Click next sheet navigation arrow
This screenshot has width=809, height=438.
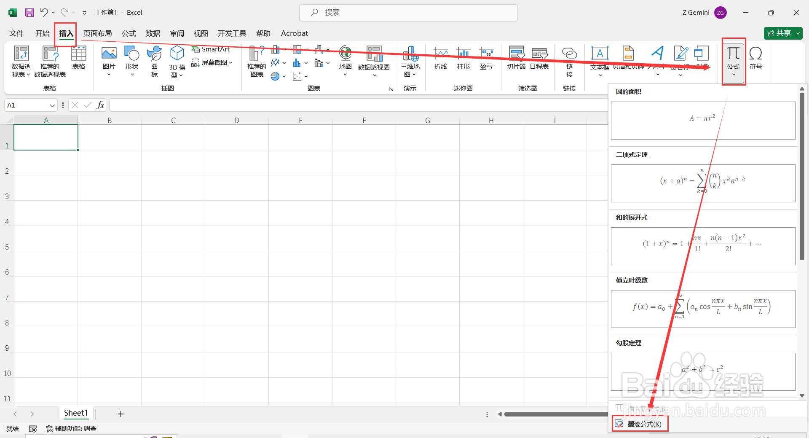32,414
